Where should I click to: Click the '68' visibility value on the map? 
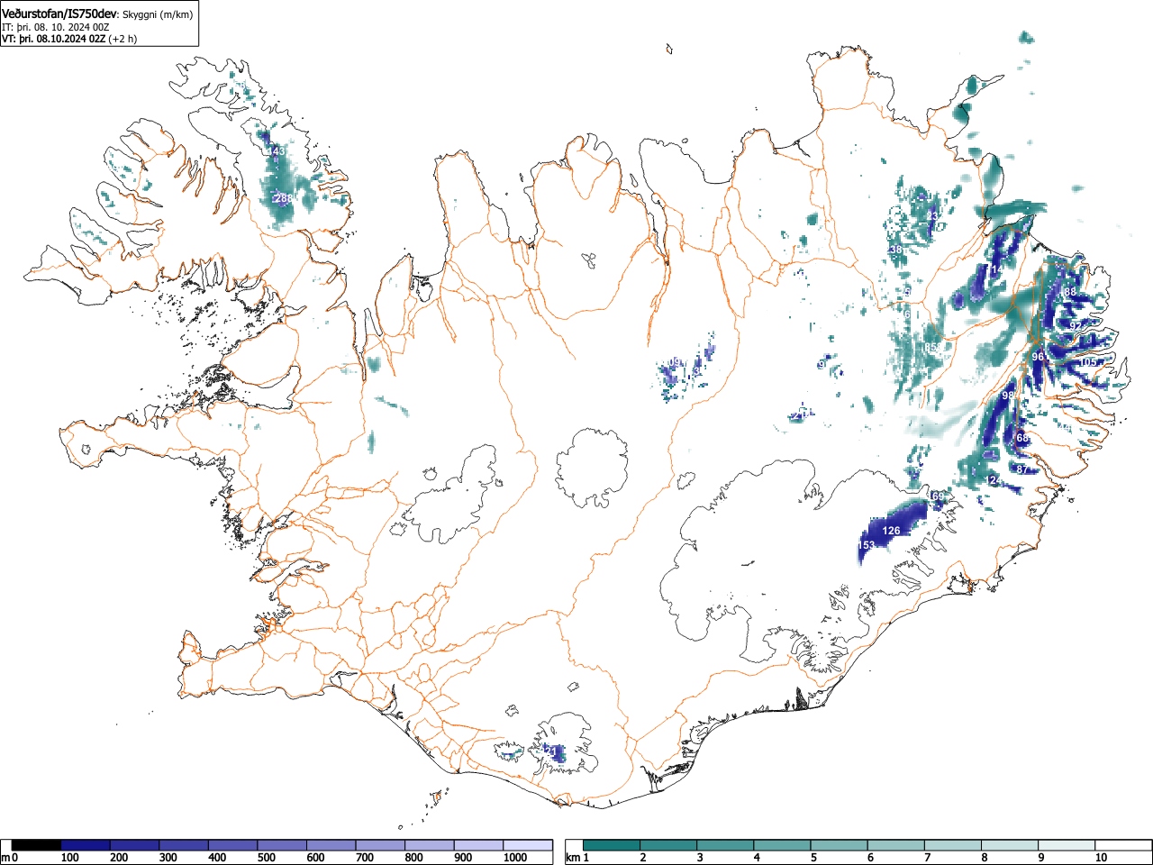point(1022,438)
